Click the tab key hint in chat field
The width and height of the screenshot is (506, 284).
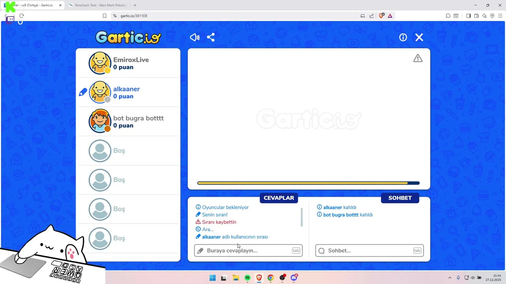[417, 250]
